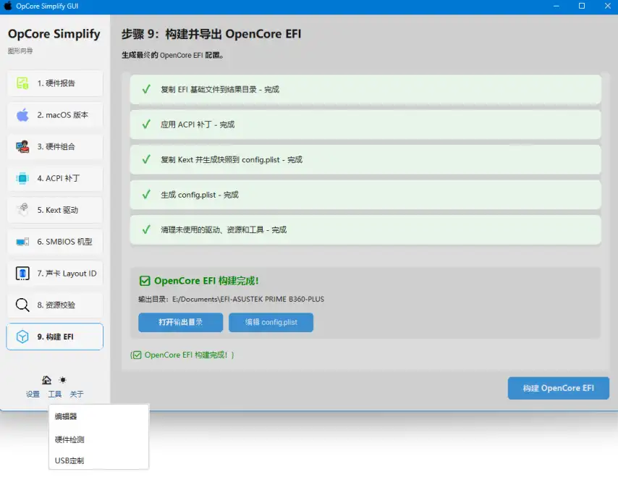The height and width of the screenshot is (477, 618).
Task: Click the 编辑 config.plist button
Action: point(271,323)
